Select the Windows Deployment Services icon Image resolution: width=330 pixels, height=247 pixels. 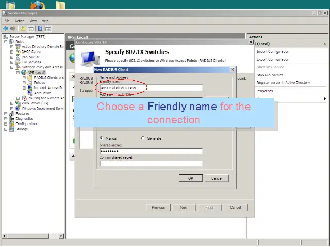click(18, 109)
